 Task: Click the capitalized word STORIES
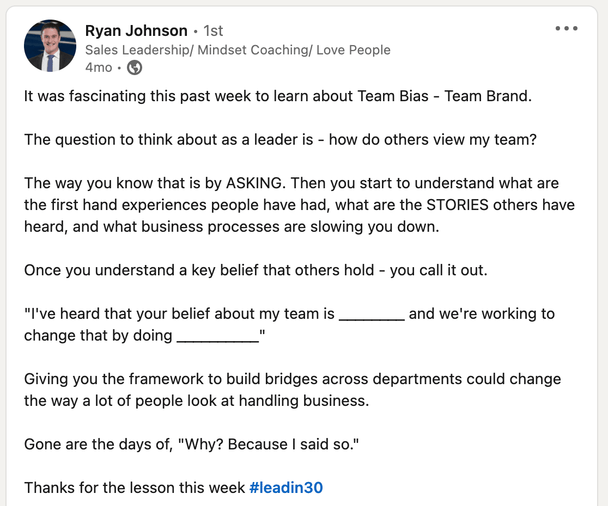click(458, 205)
